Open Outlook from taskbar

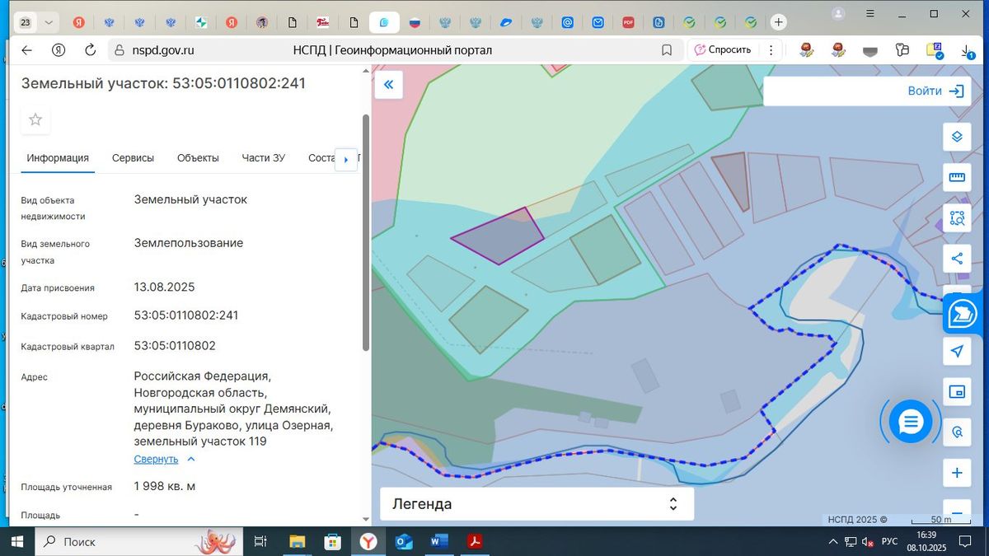tap(404, 541)
